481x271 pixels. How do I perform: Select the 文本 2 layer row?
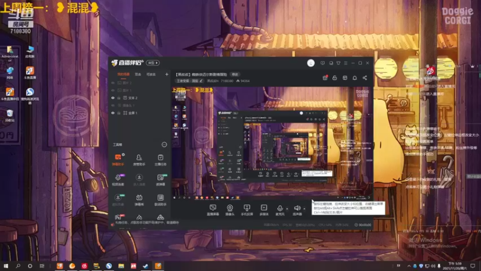139,98
